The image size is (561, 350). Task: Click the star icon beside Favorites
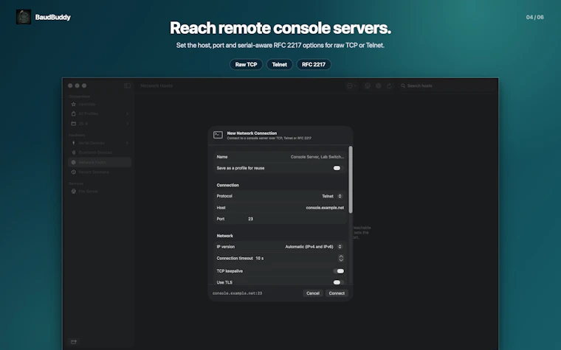point(74,105)
